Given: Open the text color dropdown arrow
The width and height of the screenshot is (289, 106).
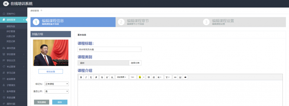Looking at the screenshot, I should (x=144, y=77).
